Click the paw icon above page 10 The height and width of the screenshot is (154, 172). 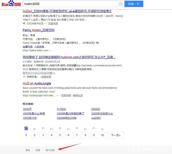[x=102, y=129]
